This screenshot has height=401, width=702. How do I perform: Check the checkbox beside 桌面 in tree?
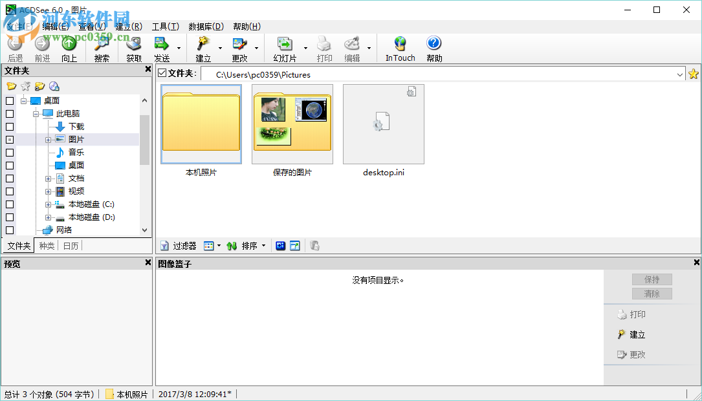click(9, 100)
